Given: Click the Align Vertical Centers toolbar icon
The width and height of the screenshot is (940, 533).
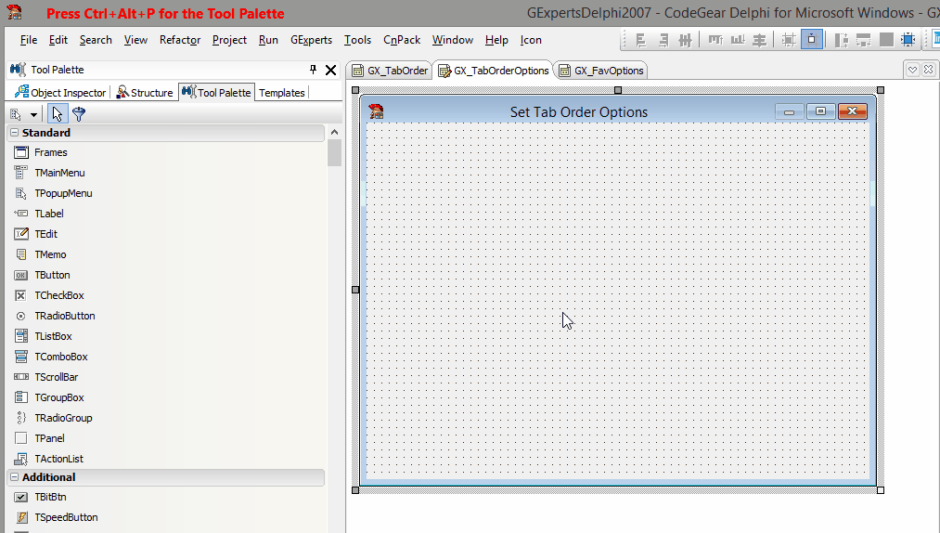Looking at the screenshot, I should coord(760,40).
